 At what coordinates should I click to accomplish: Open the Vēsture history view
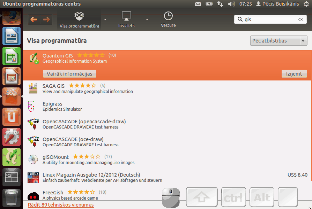point(168,20)
